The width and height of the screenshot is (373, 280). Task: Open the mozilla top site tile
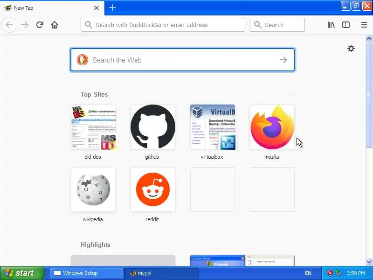pos(272,127)
